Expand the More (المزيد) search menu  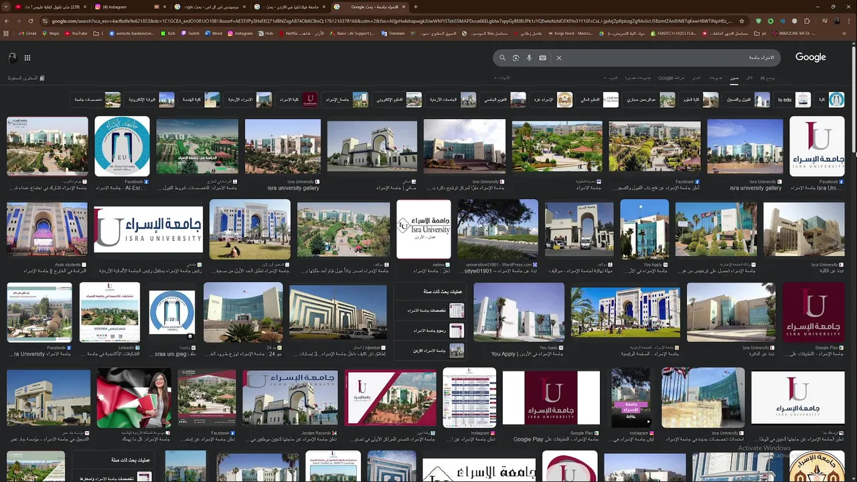tap(611, 78)
